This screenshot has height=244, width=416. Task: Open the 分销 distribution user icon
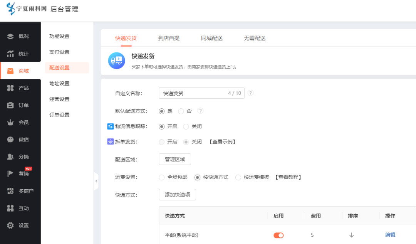[10, 156]
